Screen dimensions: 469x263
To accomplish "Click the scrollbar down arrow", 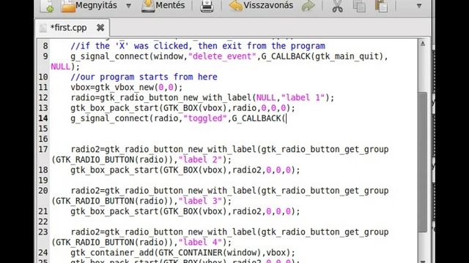I will pos(423,262).
